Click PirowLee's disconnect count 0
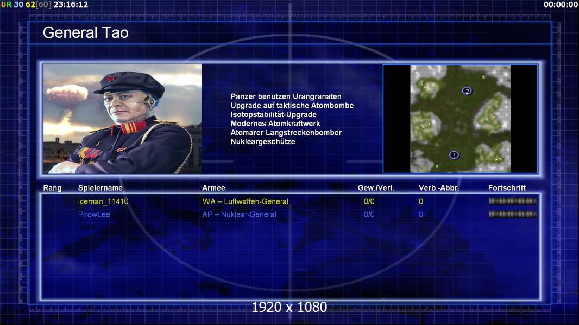The height and width of the screenshot is (325, 579). click(x=421, y=214)
